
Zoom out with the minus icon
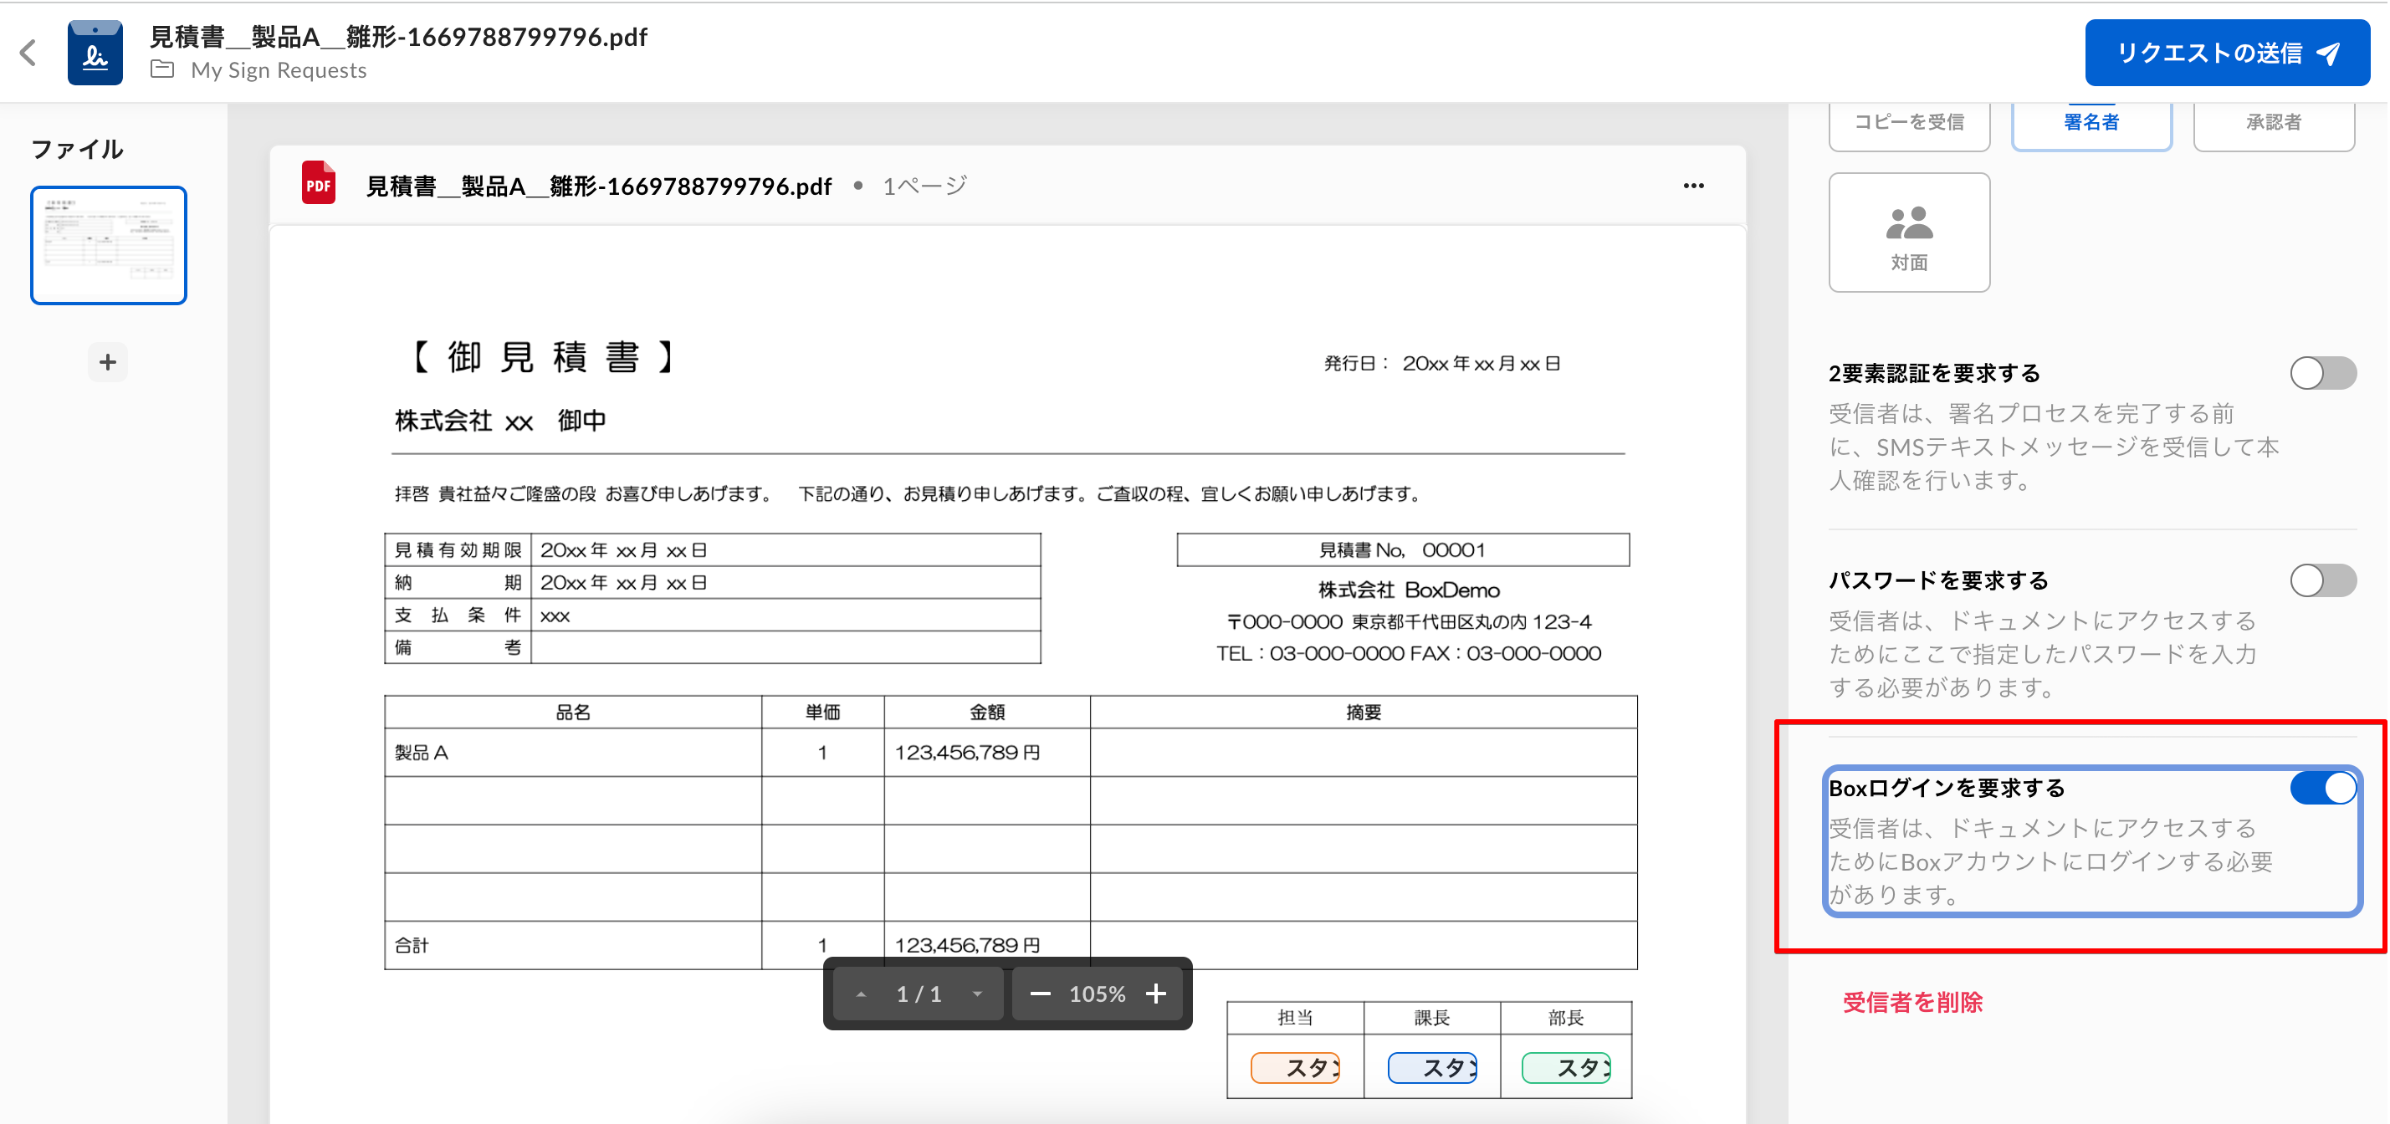tap(1040, 994)
